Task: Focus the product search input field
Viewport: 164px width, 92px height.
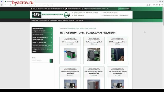Action: 40,61
